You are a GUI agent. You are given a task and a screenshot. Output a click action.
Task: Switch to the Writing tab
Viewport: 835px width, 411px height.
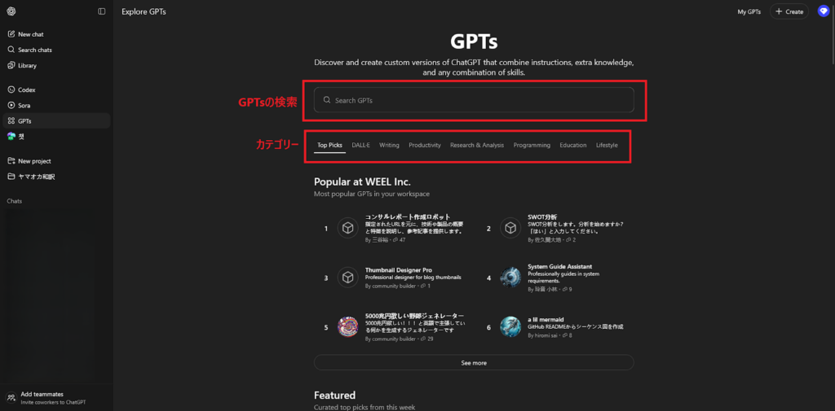coord(389,145)
